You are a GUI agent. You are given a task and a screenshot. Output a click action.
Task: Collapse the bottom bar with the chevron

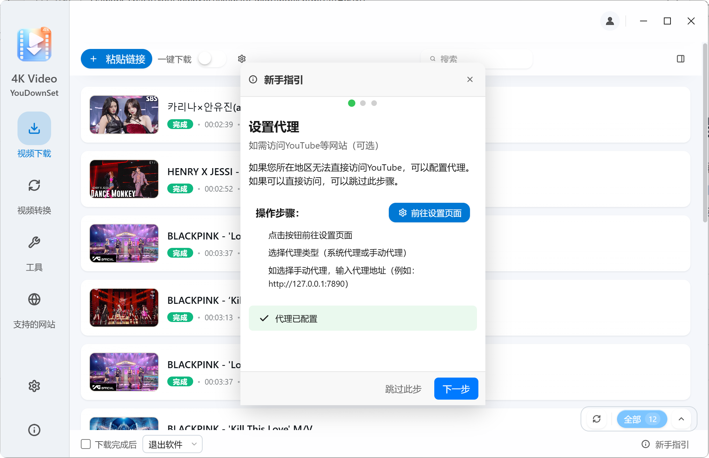681,419
